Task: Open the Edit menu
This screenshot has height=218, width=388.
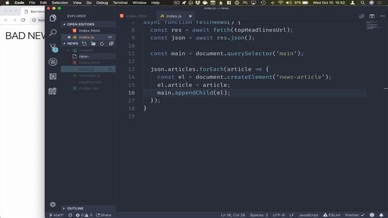Action: click(x=43, y=2)
